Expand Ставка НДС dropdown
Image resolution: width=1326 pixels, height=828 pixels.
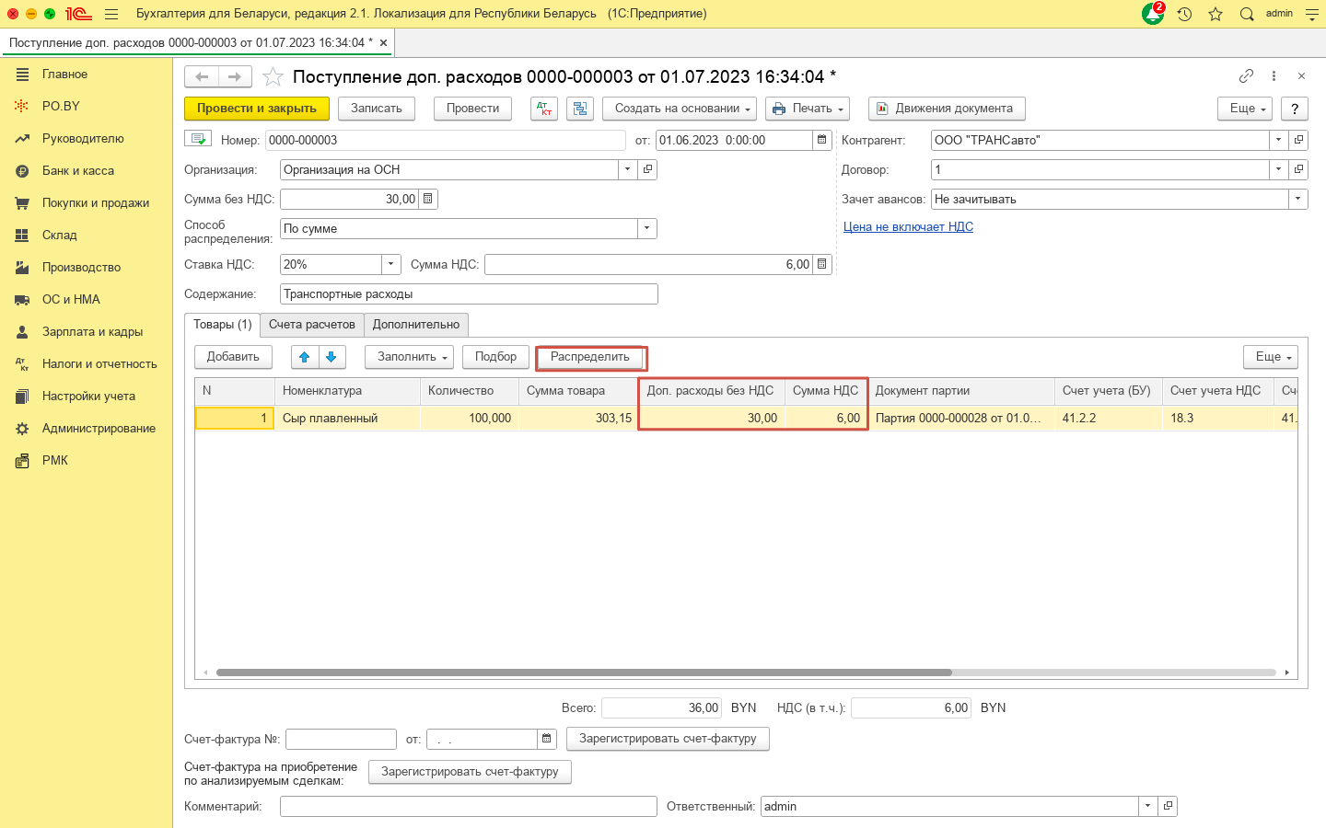pos(391,264)
